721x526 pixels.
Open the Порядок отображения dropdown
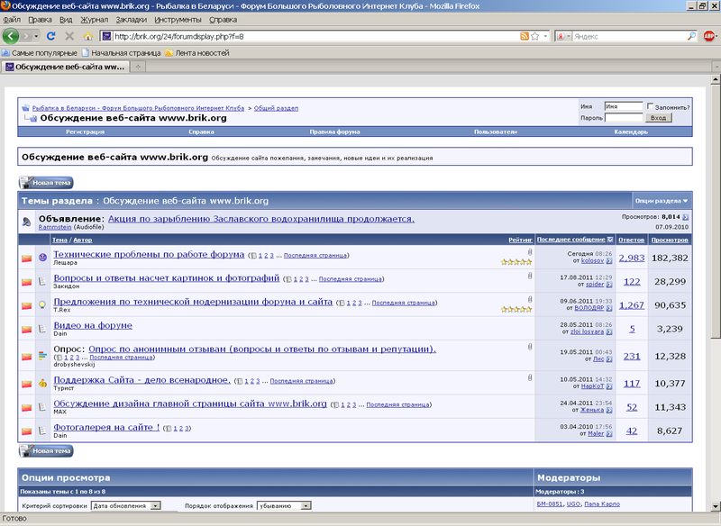point(306,506)
